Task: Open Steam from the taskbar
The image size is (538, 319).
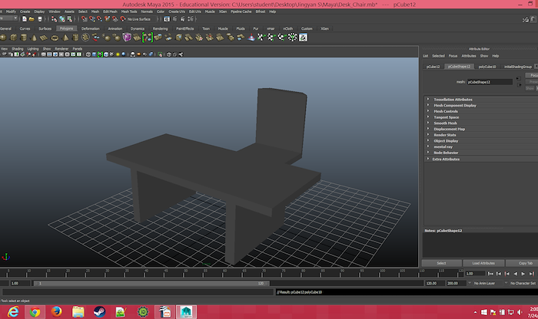Action: pyautogui.click(x=99, y=312)
